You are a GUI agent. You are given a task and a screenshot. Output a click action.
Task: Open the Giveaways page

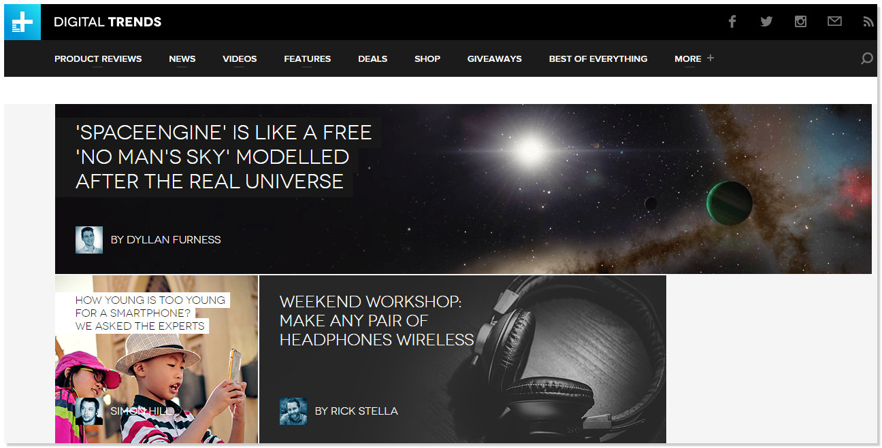click(x=495, y=58)
